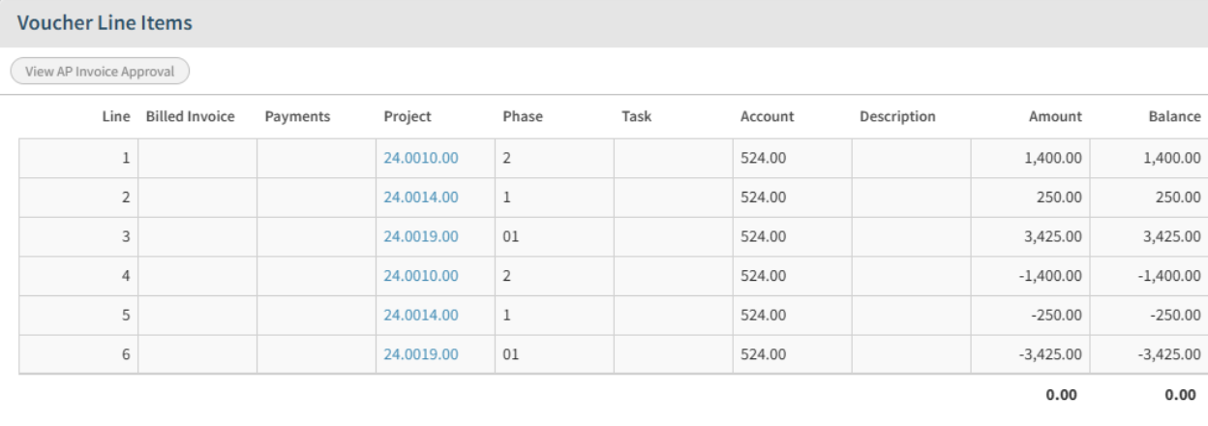Select the Account column header
This screenshot has width=1208, height=426.
click(768, 116)
